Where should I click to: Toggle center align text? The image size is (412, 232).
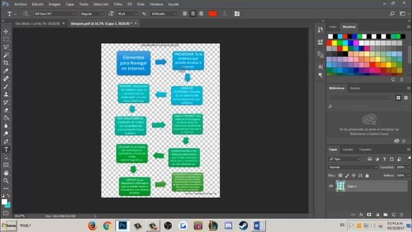coord(193,14)
